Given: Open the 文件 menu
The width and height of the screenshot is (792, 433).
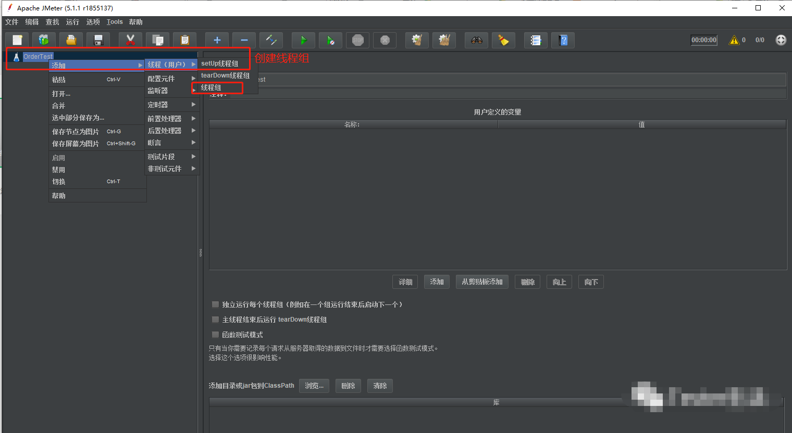Looking at the screenshot, I should point(11,22).
